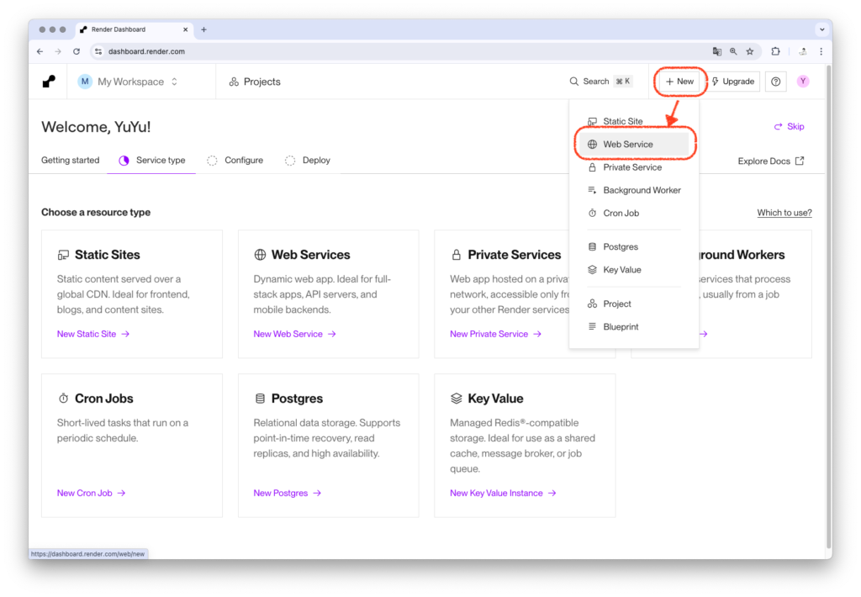Image resolution: width=861 pixels, height=597 pixels.
Task: Click the Static Sites card heading
Action: click(x=107, y=255)
